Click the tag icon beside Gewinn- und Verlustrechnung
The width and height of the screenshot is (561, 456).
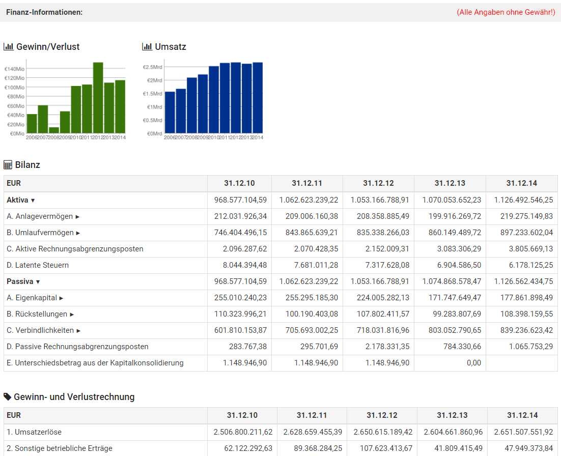point(8,397)
